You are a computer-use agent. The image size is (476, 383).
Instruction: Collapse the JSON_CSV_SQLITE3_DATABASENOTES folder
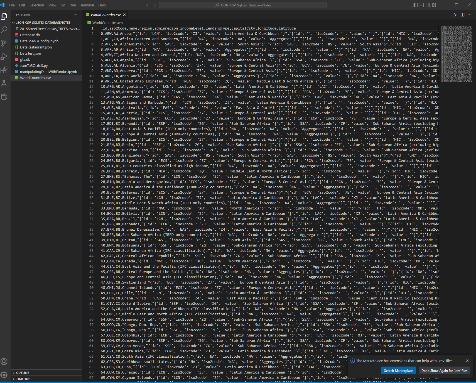[13, 22]
